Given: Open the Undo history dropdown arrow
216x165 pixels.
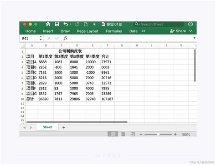Looking at the screenshot, I should (x=71, y=24).
